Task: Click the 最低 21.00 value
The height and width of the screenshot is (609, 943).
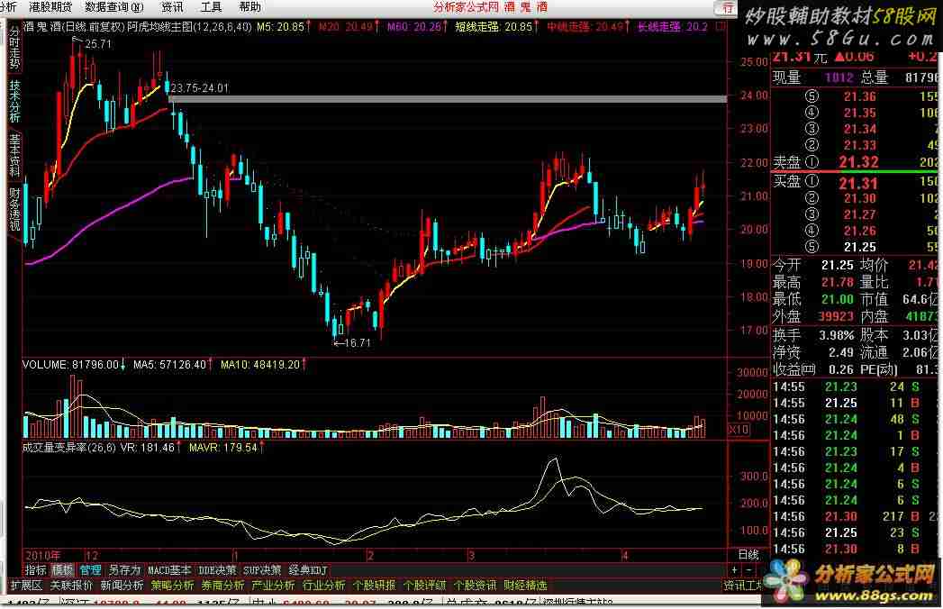Action: point(837,298)
